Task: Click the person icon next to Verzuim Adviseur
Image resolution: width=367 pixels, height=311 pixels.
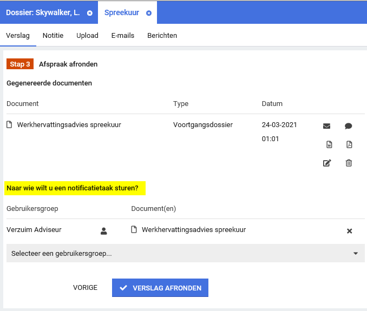Action: [x=104, y=231]
